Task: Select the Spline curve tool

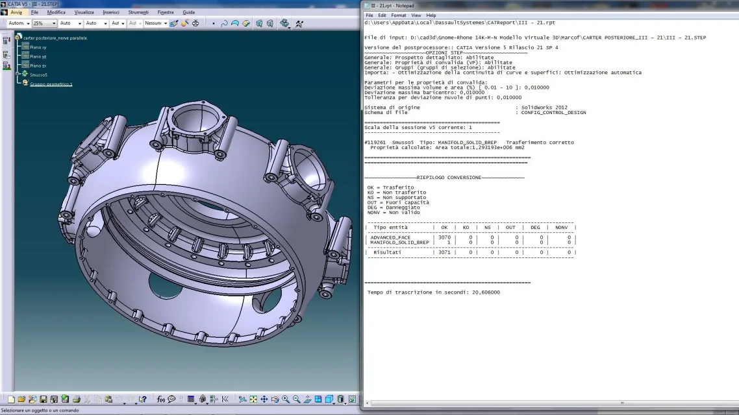Action: point(224,23)
